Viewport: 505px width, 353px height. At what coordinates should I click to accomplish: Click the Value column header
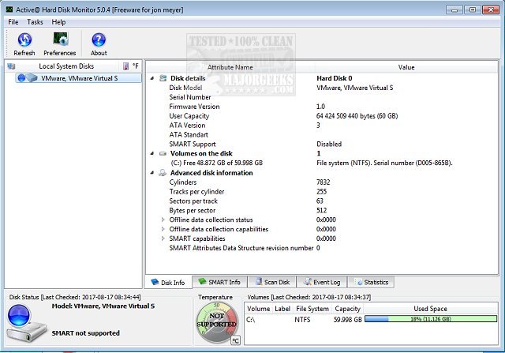click(x=406, y=67)
